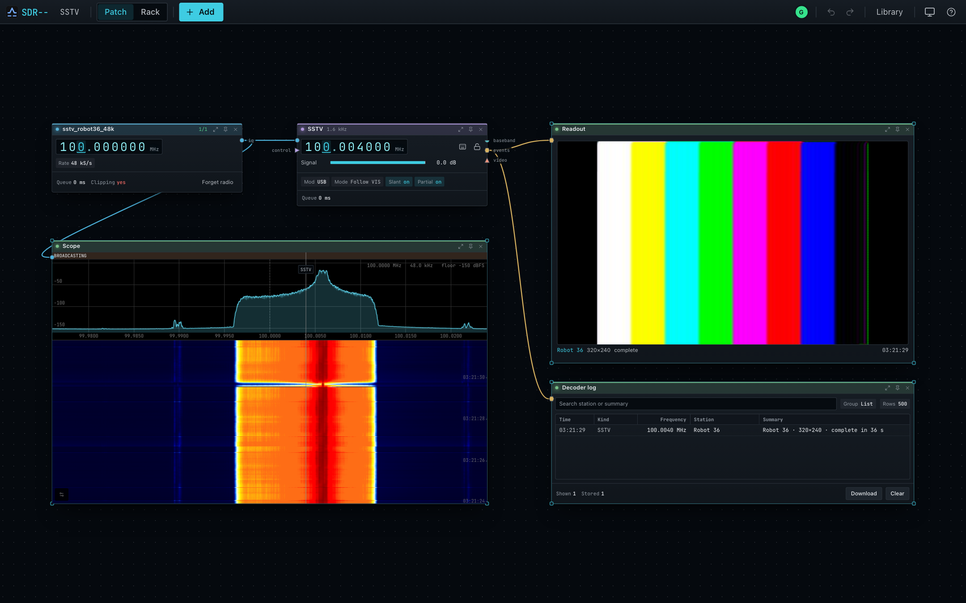966x603 pixels.
Task: Expand the sstv_robot36_48k source panel
Action: (216, 129)
